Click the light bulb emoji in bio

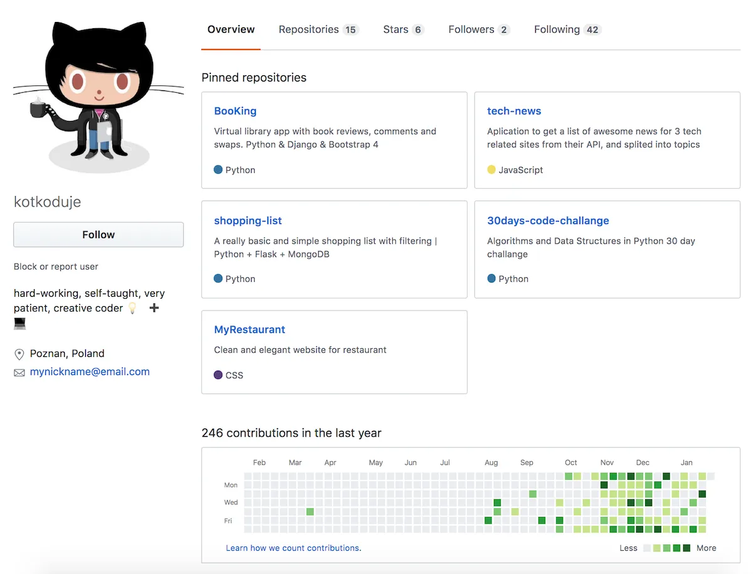(132, 309)
